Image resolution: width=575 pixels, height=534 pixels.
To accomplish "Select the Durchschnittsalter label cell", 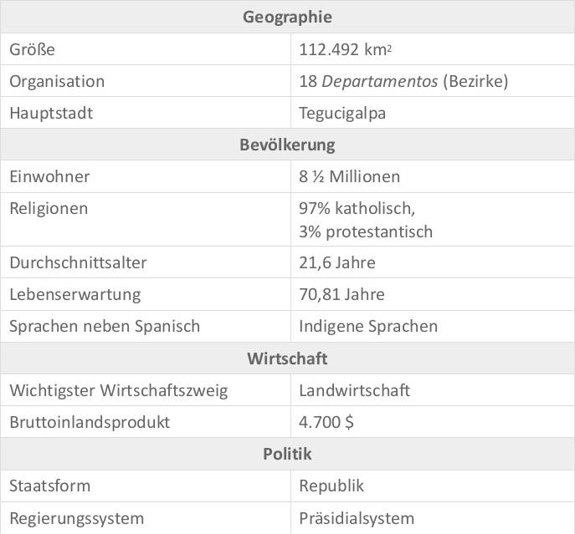I will click(78, 262).
